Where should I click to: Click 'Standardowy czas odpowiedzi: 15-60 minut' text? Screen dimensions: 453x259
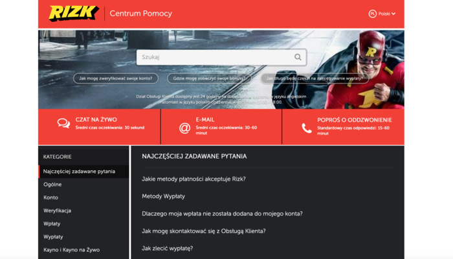click(353, 130)
